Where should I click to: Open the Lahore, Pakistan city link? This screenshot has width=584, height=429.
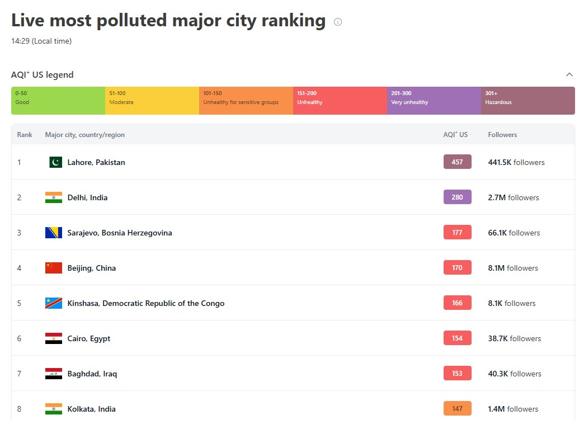coord(96,162)
